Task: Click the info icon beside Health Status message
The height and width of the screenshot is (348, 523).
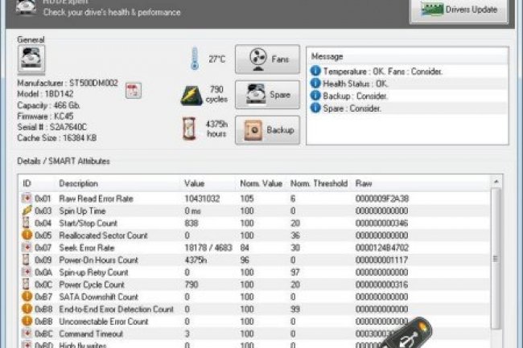Action: [316, 83]
